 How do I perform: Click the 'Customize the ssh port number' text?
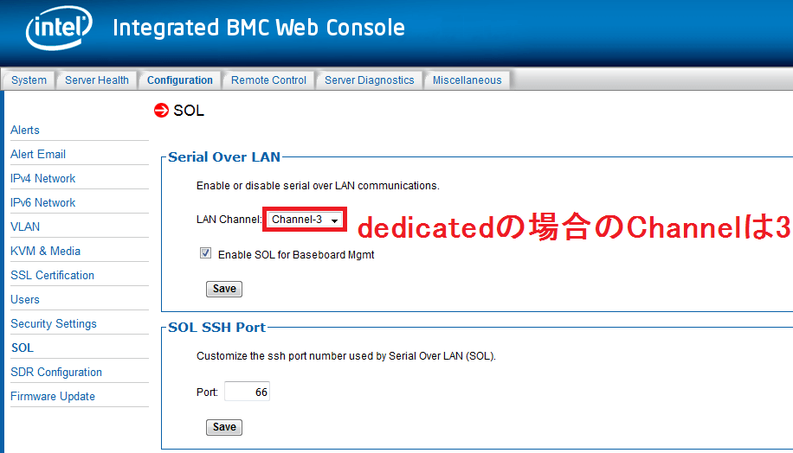(x=346, y=356)
